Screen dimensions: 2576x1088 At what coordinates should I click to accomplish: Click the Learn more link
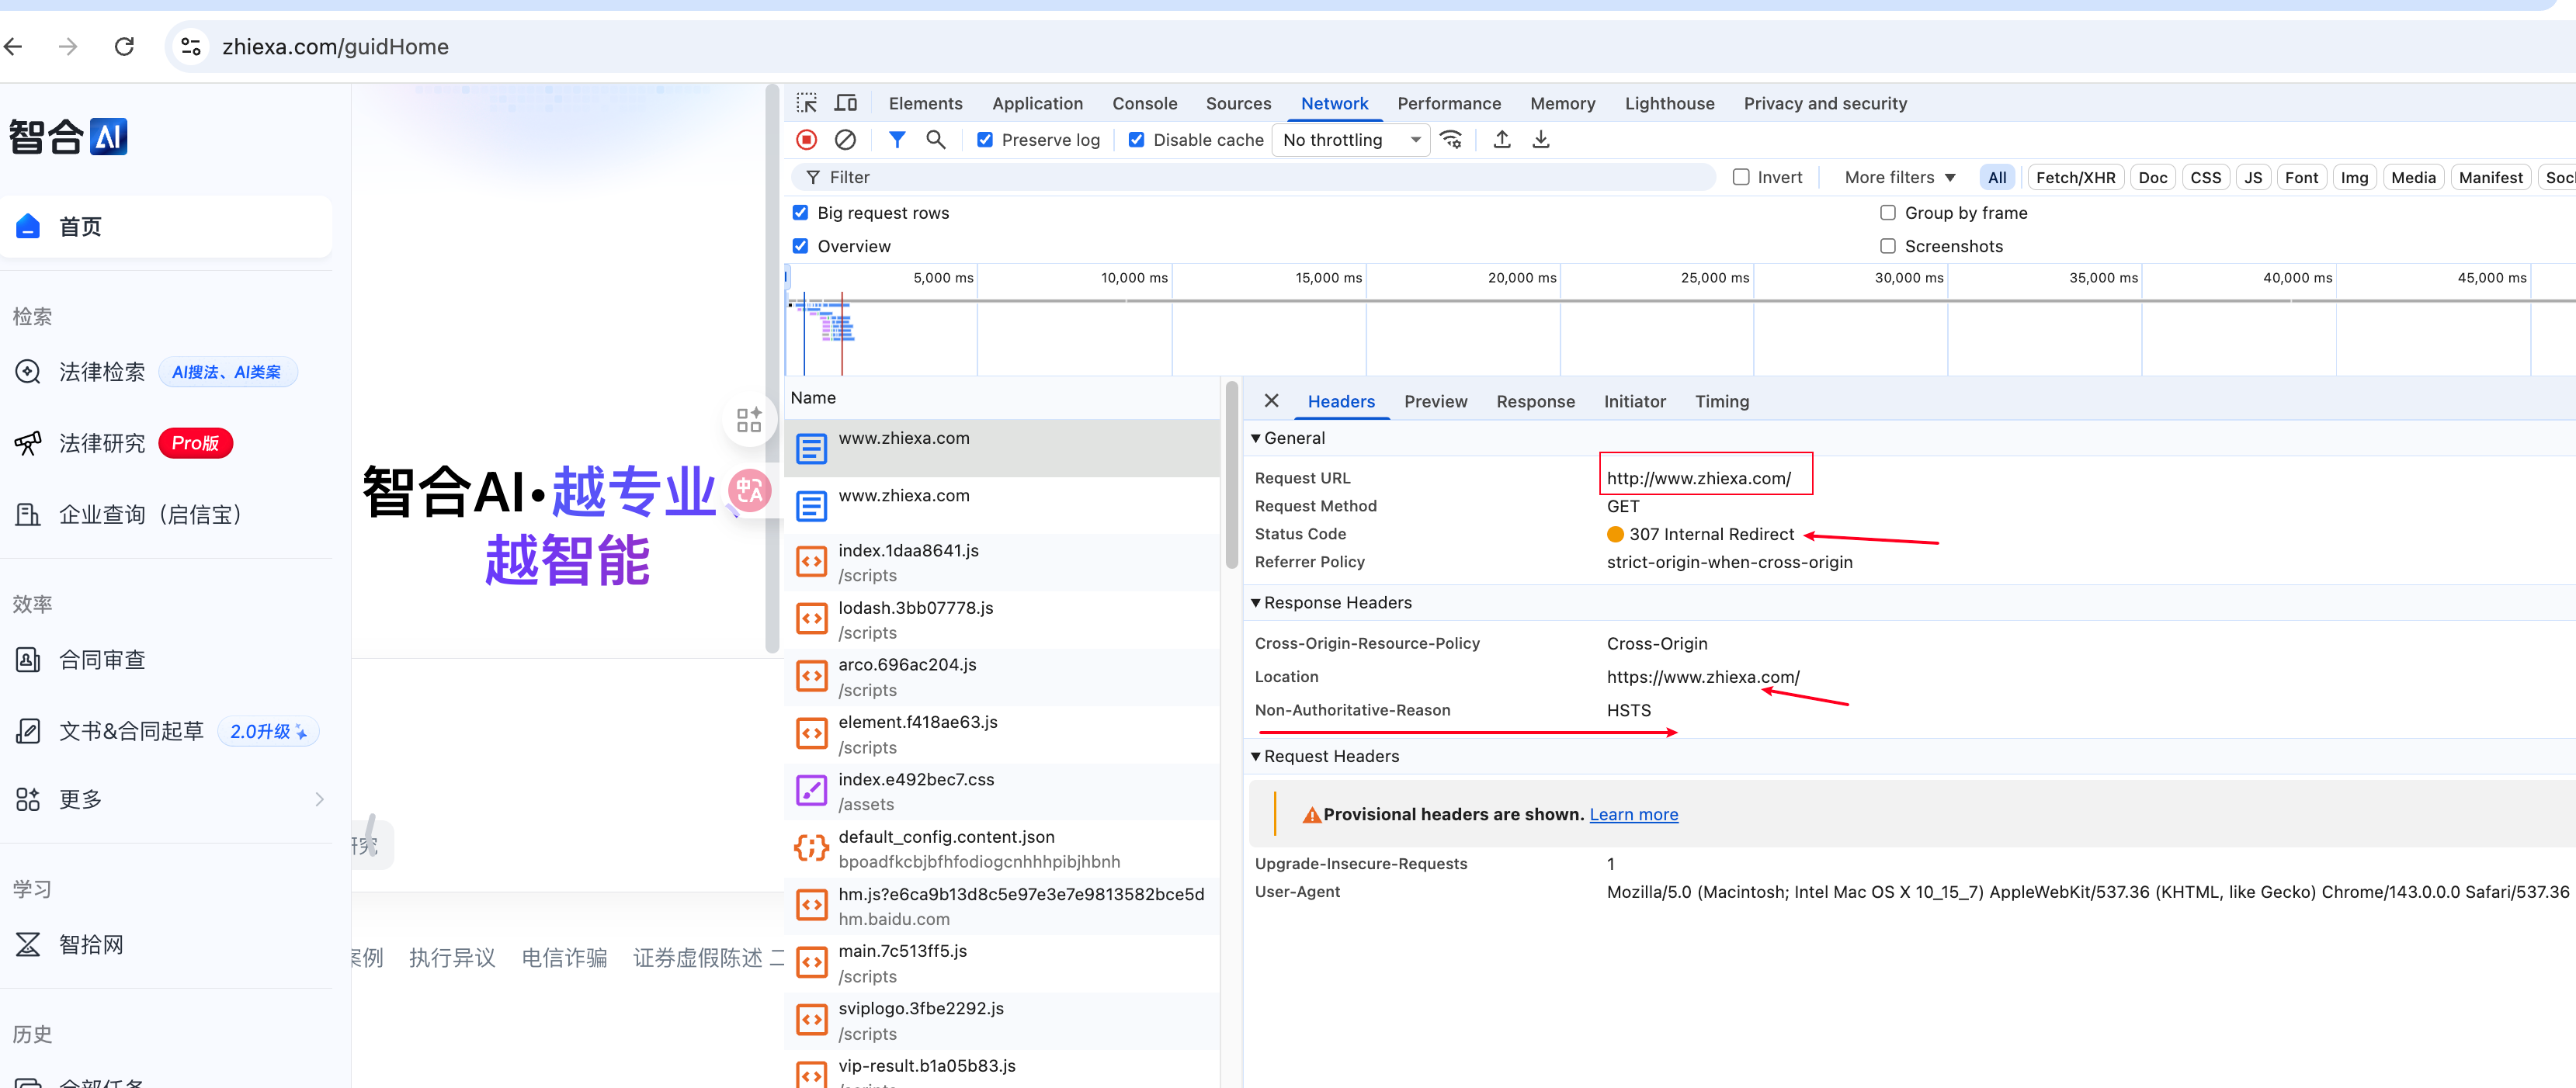point(1633,814)
